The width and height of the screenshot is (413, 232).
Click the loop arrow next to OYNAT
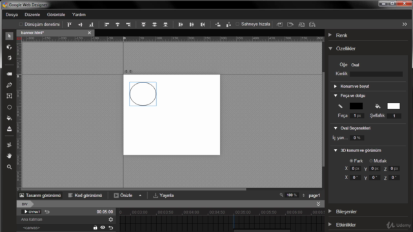pos(47,212)
